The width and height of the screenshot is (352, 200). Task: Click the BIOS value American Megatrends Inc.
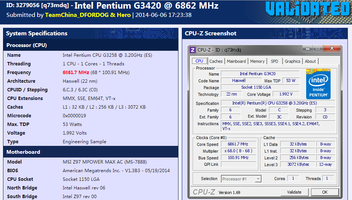click(x=116, y=171)
